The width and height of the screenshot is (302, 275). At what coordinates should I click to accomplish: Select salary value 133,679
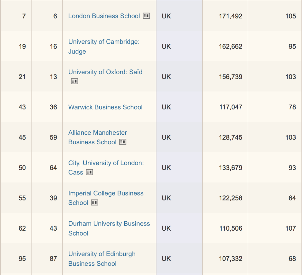[230, 168]
